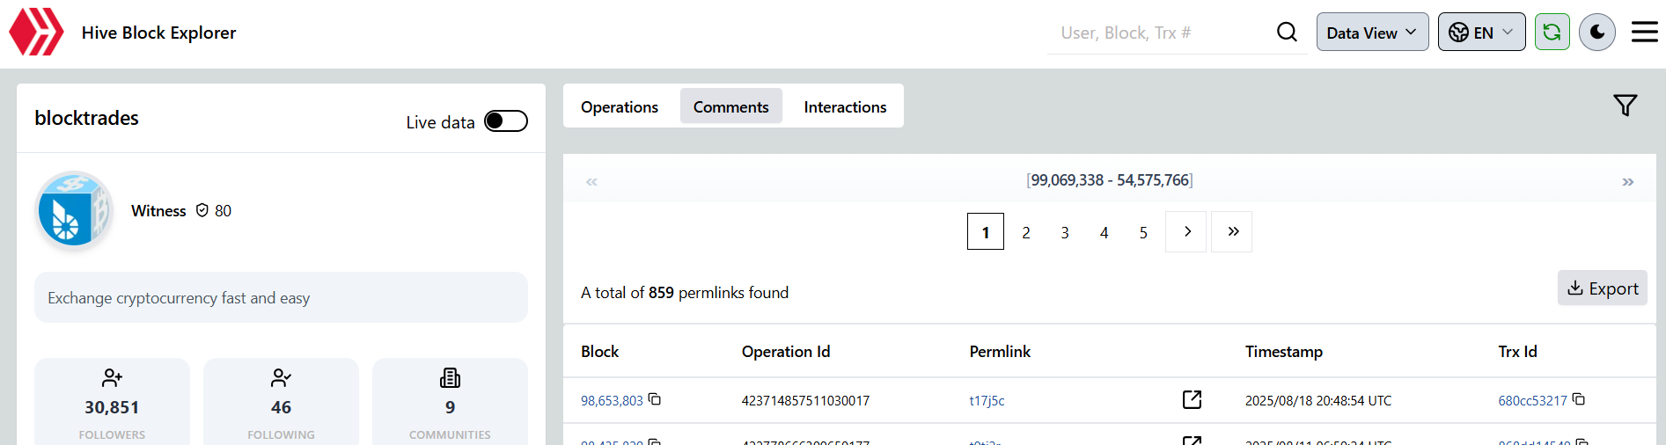Go to page 3 of results
This screenshot has height=445, width=1666.
pos(1065,233)
